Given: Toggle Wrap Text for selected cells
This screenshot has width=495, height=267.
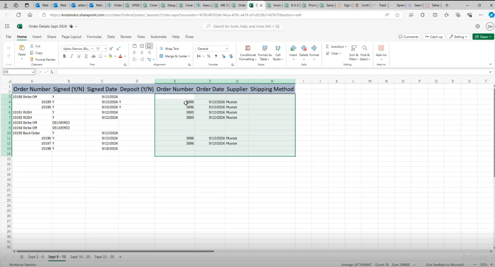Looking at the screenshot, I should [x=169, y=49].
